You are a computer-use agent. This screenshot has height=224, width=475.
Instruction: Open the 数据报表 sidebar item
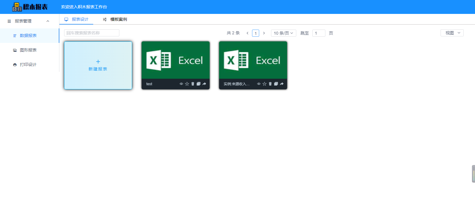tap(29, 36)
